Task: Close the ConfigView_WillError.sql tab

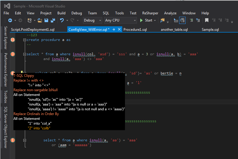Action: click(119, 29)
